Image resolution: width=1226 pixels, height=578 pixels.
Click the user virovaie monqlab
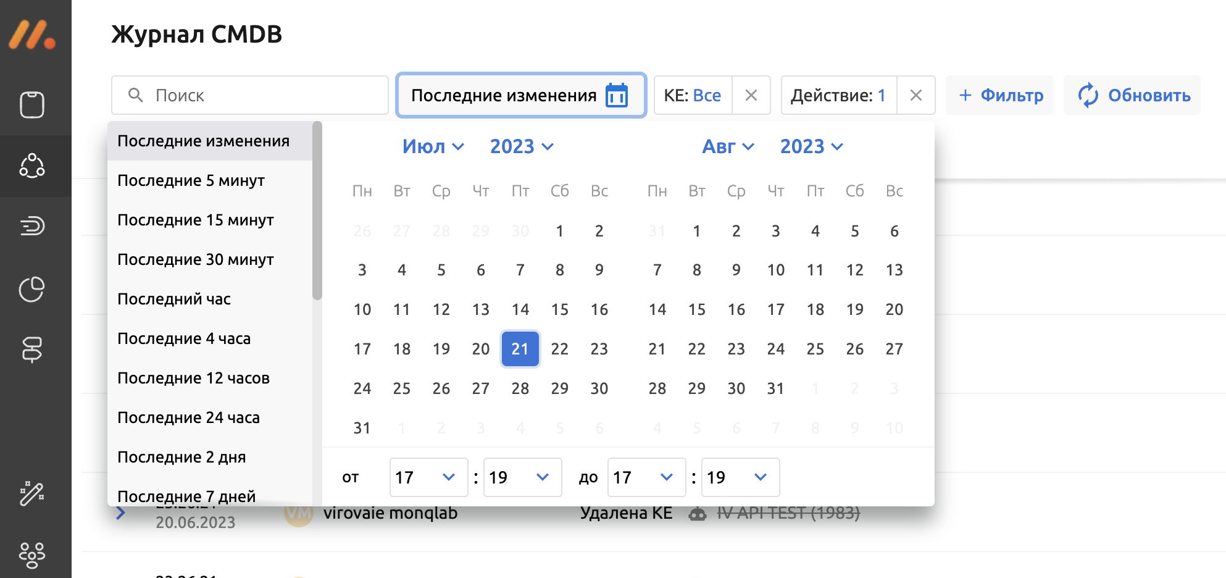[390, 513]
